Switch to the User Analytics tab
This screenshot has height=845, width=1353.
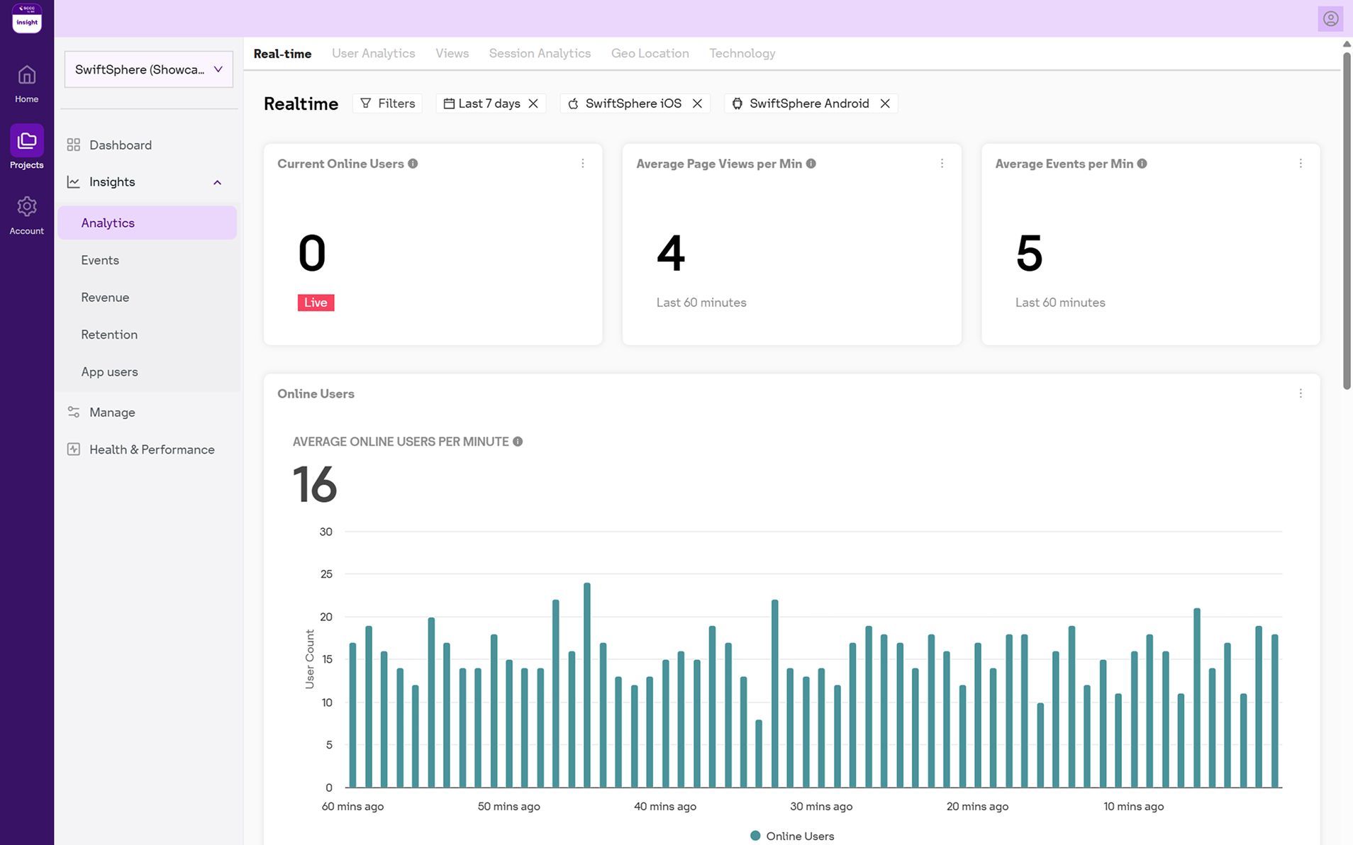(x=373, y=54)
